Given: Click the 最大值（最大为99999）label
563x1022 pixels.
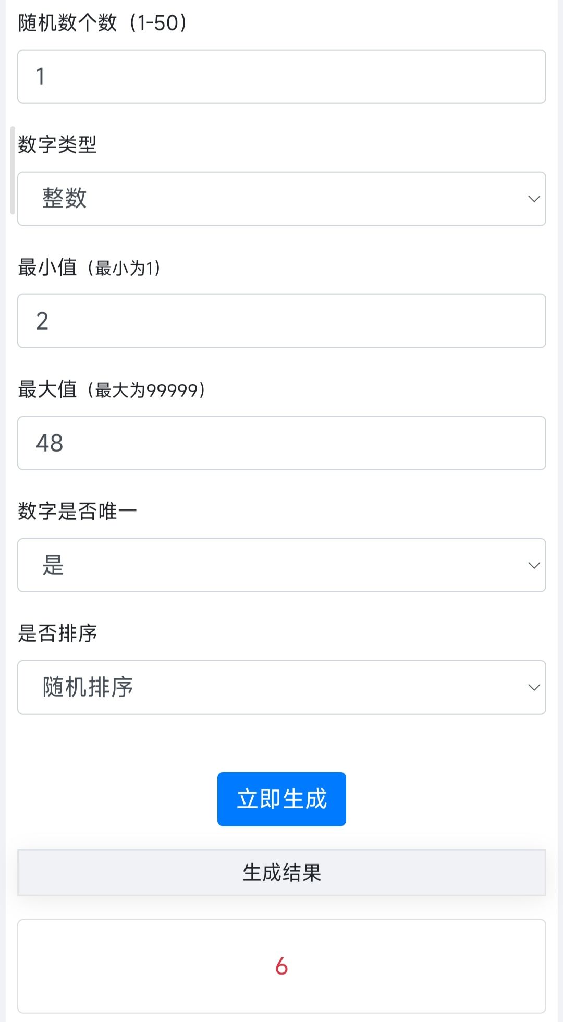Looking at the screenshot, I should (x=112, y=390).
